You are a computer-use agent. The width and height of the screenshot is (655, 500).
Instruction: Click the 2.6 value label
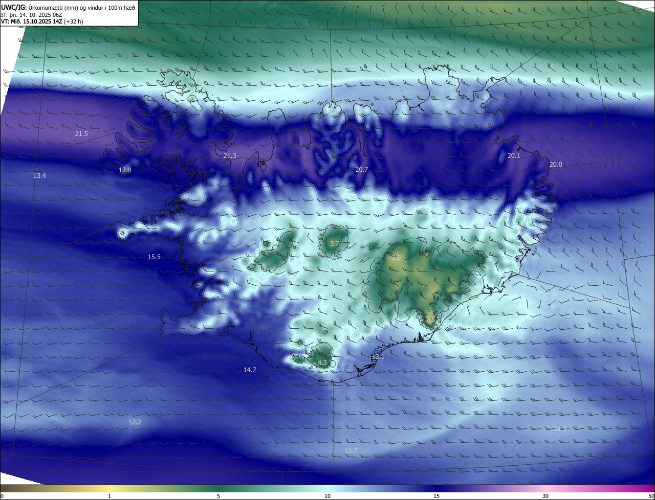pyautogui.click(x=396, y=257)
